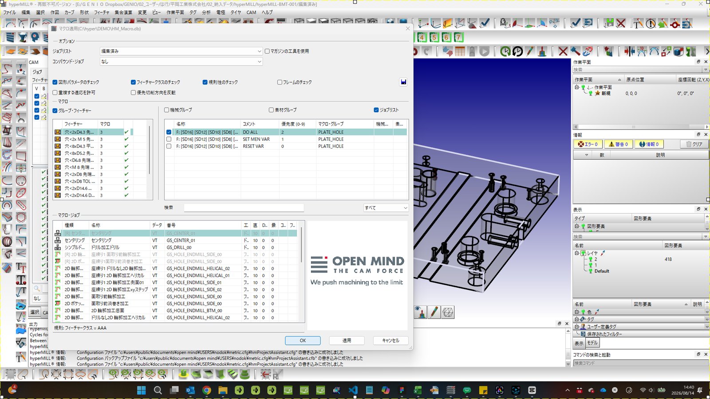Screen dimensions: 710x399
Task: Click the クリア button in 情報 panel
Action: click(694, 144)
